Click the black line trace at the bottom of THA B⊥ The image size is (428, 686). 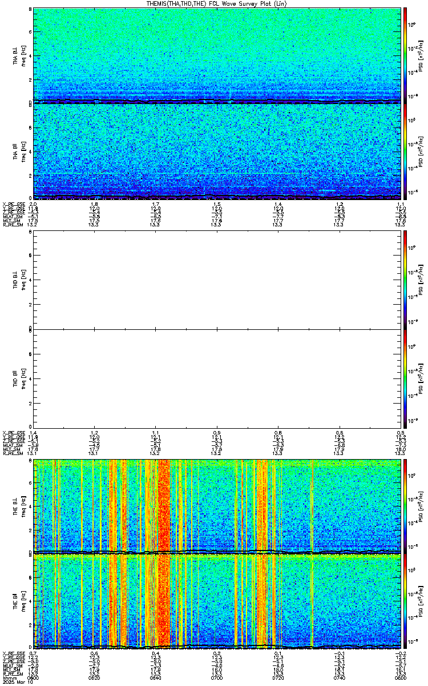coord(217,101)
